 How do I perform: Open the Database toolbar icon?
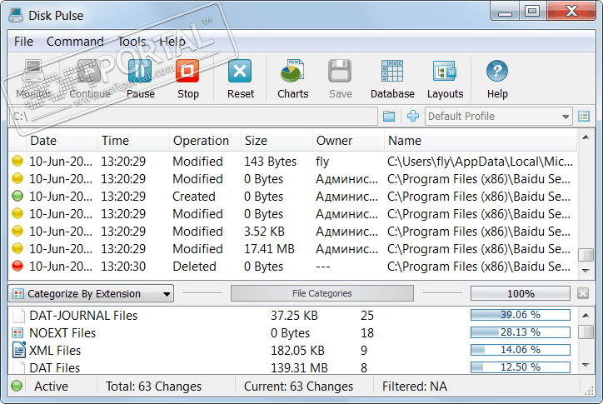click(x=392, y=72)
